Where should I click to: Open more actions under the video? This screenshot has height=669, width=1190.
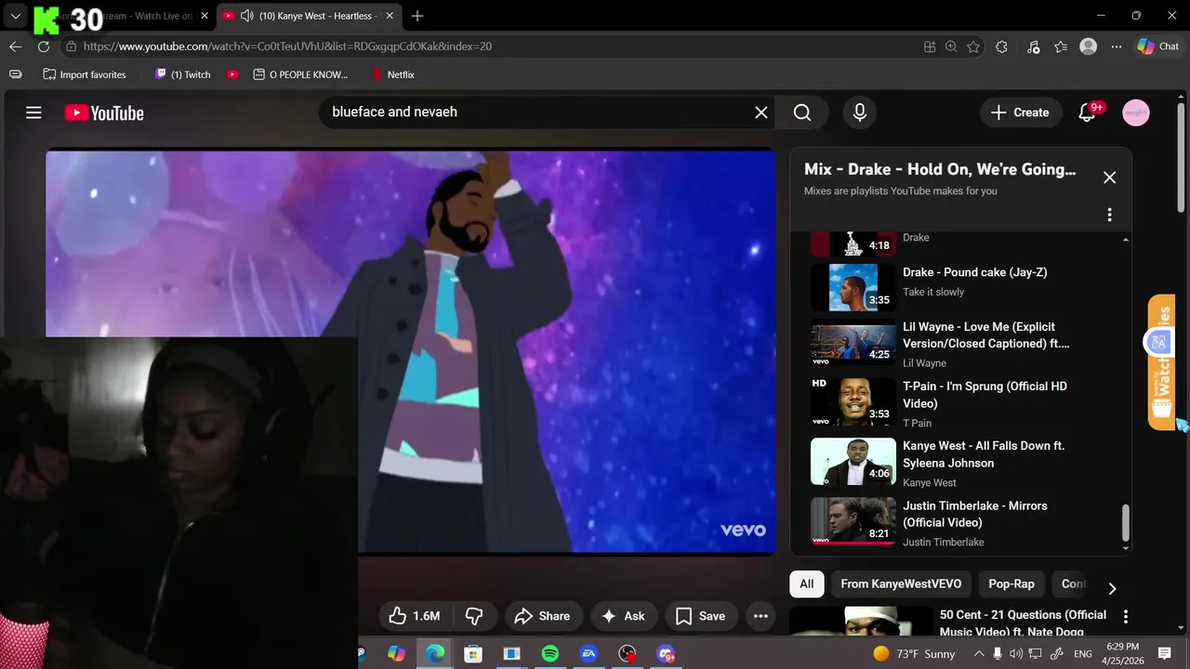(x=760, y=616)
